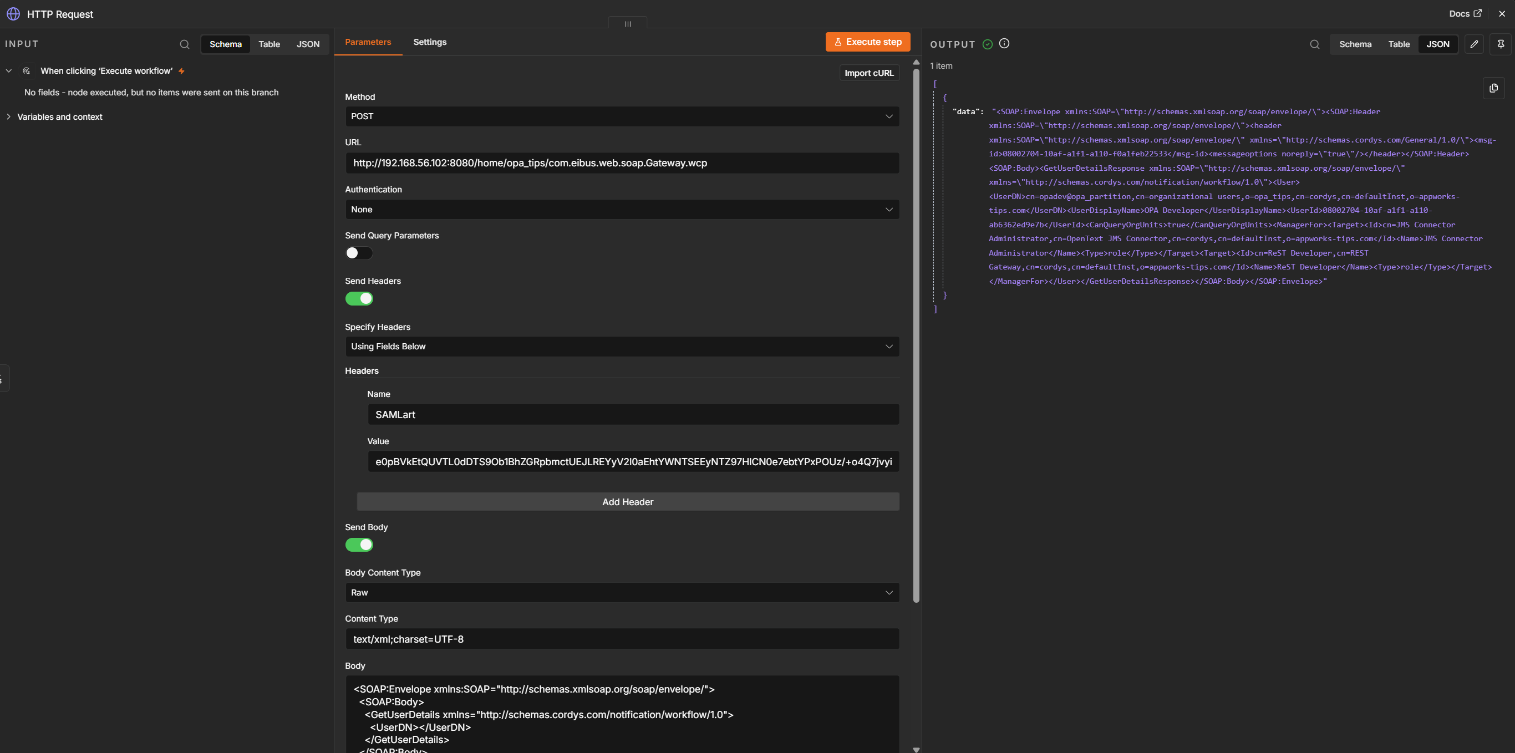Select the output Schema view
This screenshot has width=1515, height=753.
tap(1355, 44)
